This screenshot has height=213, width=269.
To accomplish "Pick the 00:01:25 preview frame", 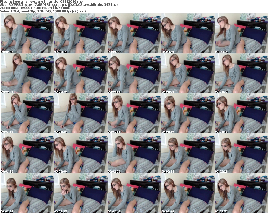I will pyautogui.click(x=81, y=113).
